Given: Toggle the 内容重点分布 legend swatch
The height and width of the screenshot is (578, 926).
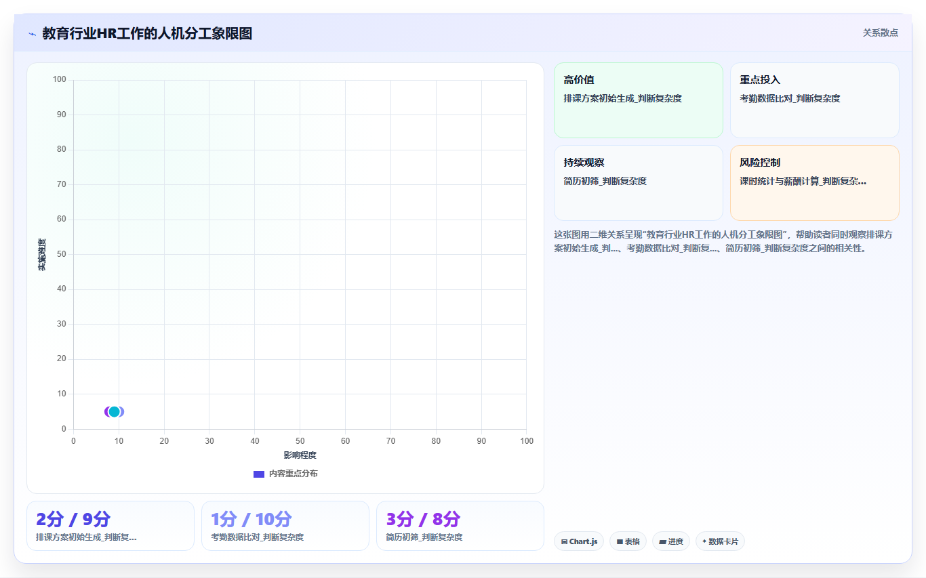Looking at the screenshot, I should coord(258,474).
